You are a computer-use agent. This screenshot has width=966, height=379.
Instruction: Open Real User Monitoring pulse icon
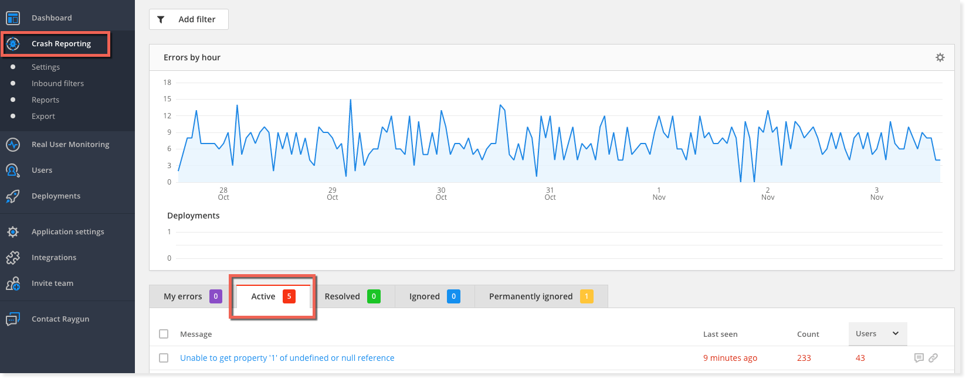[13, 145]
